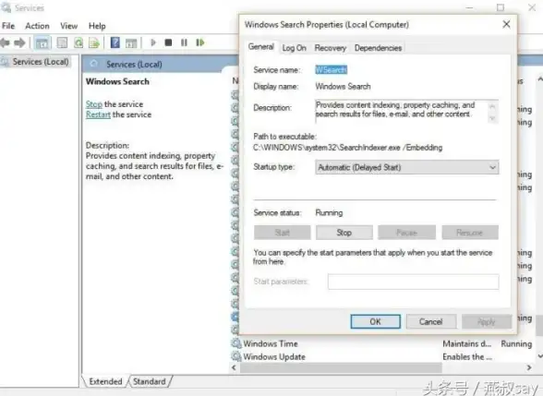Click the Stop Service square icon
The width and height of the screenshot is (543, 396).
(x=168, y=42)
